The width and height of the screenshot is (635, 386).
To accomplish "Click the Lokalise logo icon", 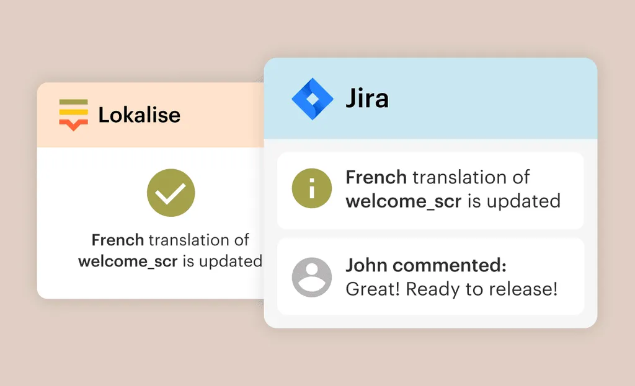I will coord(73,115).
